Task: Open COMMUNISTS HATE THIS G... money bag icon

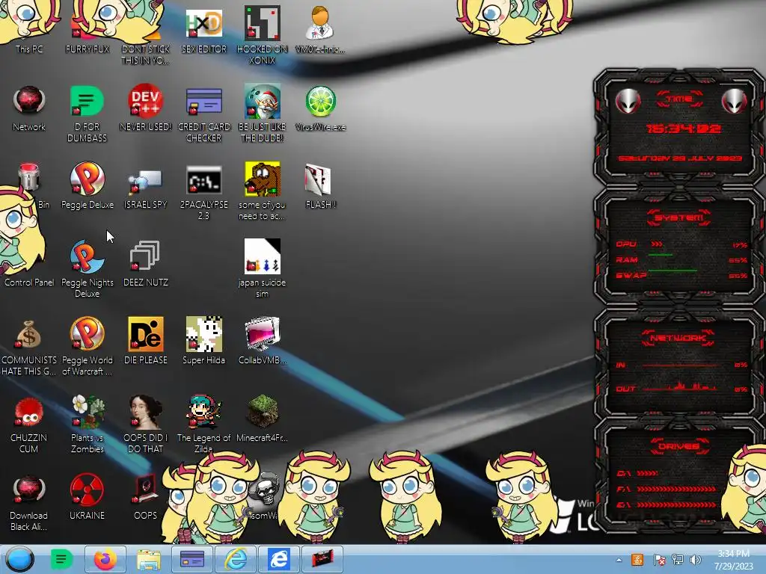Action: [x=29, y=347]
